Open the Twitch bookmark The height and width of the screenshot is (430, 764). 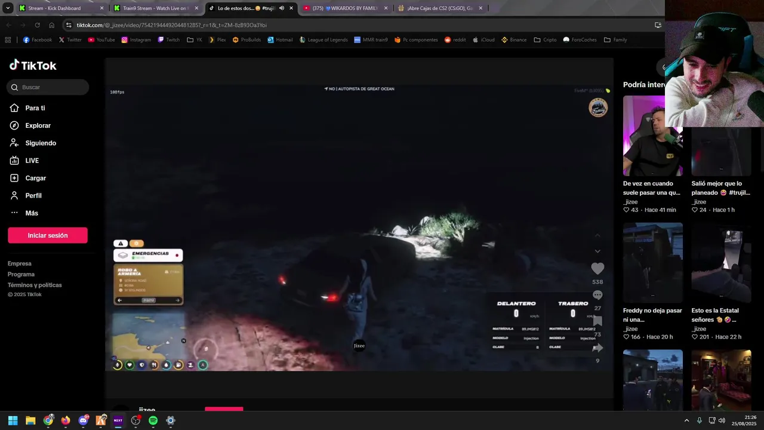(x=169, y=40)
